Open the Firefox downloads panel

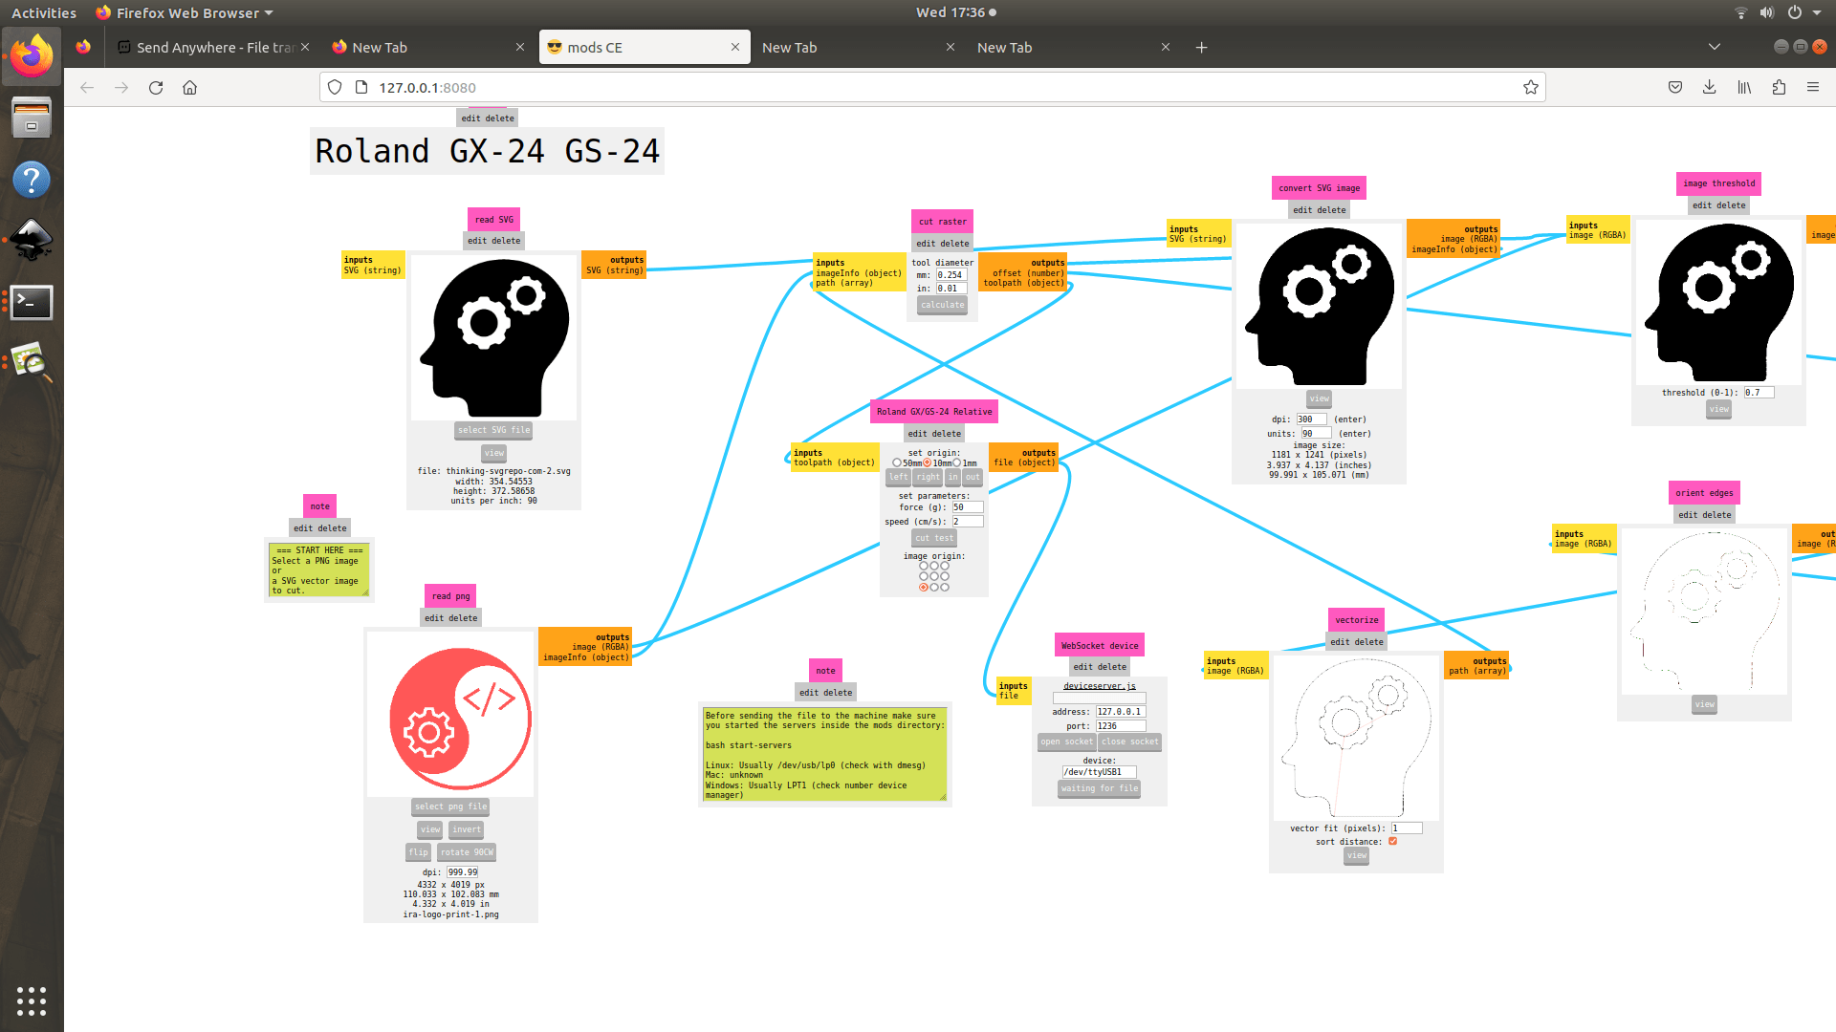tap(1710, 87)
